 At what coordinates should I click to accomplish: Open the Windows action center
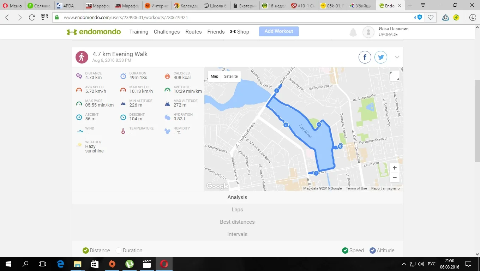click(x=468, y=264)
